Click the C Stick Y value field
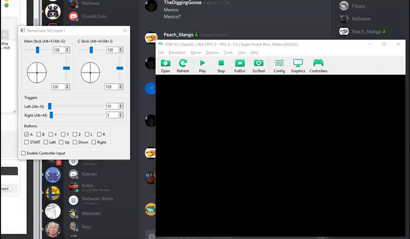 111,87
